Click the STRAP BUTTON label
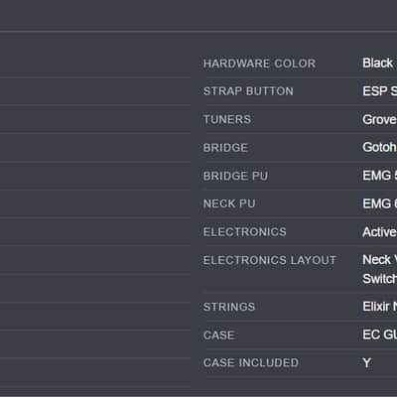397x397 pixels. point(248,91)
